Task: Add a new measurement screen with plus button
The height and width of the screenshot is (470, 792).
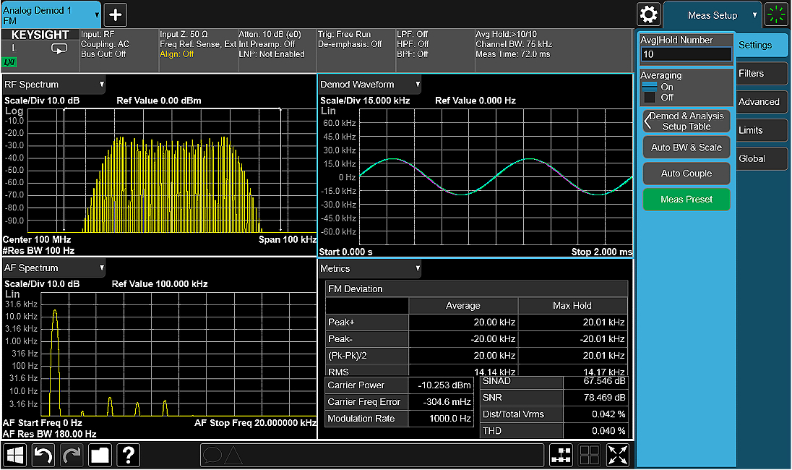Action: coord(116,14)
